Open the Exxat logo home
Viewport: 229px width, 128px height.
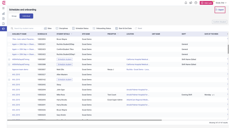[x=4, y=3]
